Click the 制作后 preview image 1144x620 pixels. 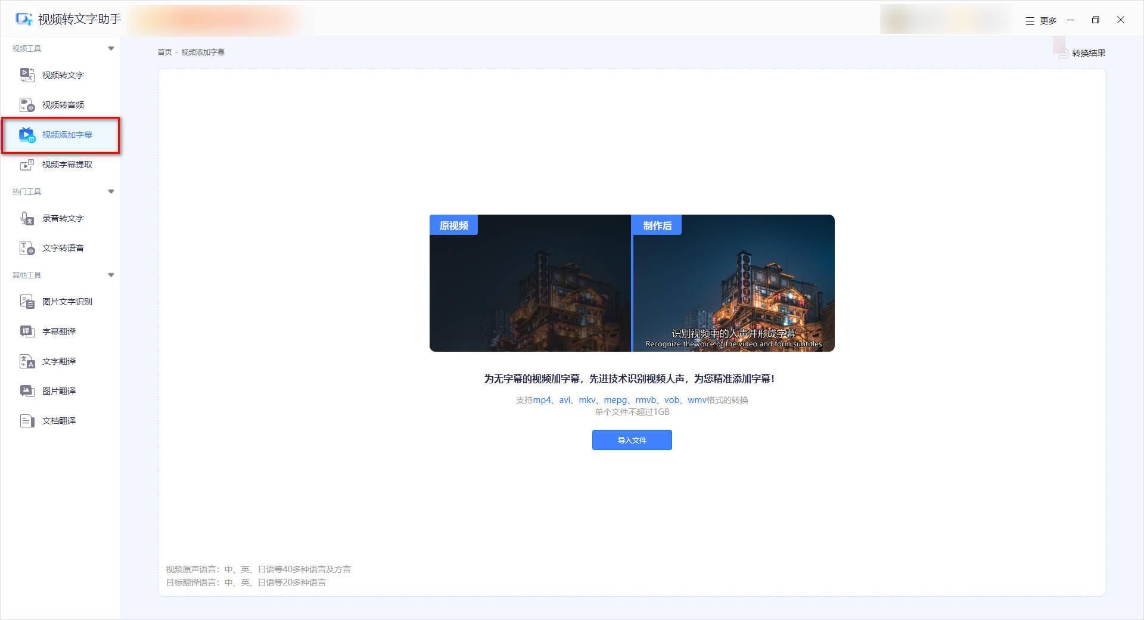(733, 283)
